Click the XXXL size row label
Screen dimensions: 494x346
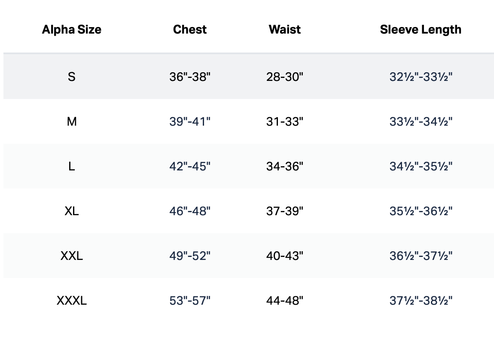[72, 301]
